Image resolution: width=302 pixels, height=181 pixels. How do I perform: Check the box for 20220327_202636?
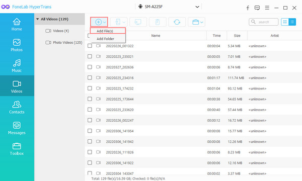(90, 67)
